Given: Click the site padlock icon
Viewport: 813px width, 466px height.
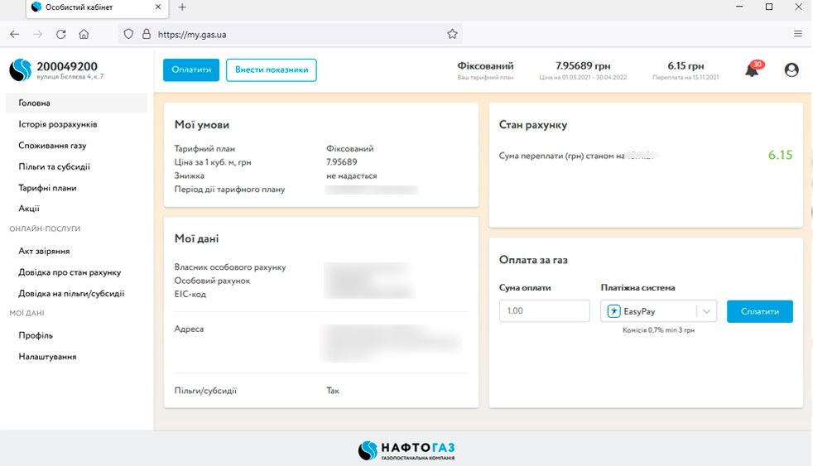Looking at the screenshot, I should [x=147, y=34].
